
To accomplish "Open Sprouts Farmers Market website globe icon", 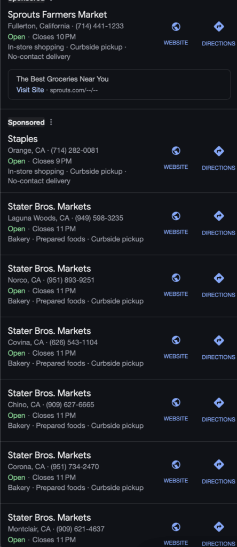I will point(176,27).
